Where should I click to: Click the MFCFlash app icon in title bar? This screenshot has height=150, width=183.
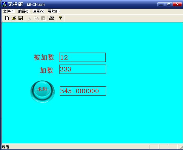point(4,4)
